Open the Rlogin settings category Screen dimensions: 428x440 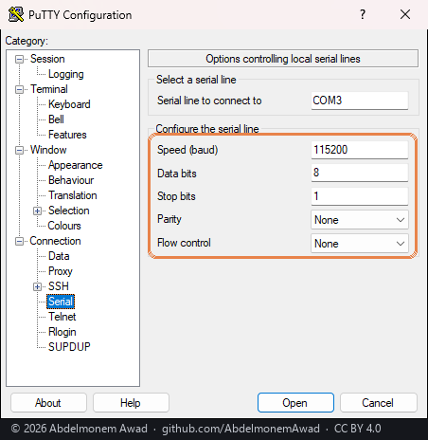coord(62,332)
